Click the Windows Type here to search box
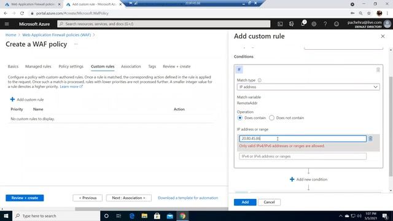This screenshot has height=221, width=393. pyautogui.click(x=56, y=215)
